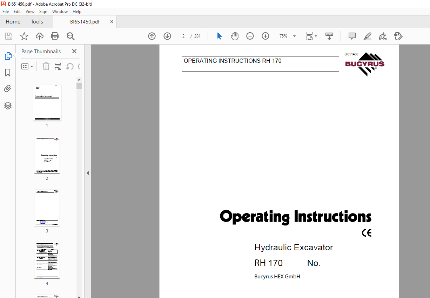Screen dimensions: 430x298
Task: Add a comment with speech bubble icon
Action: [352, 36]
